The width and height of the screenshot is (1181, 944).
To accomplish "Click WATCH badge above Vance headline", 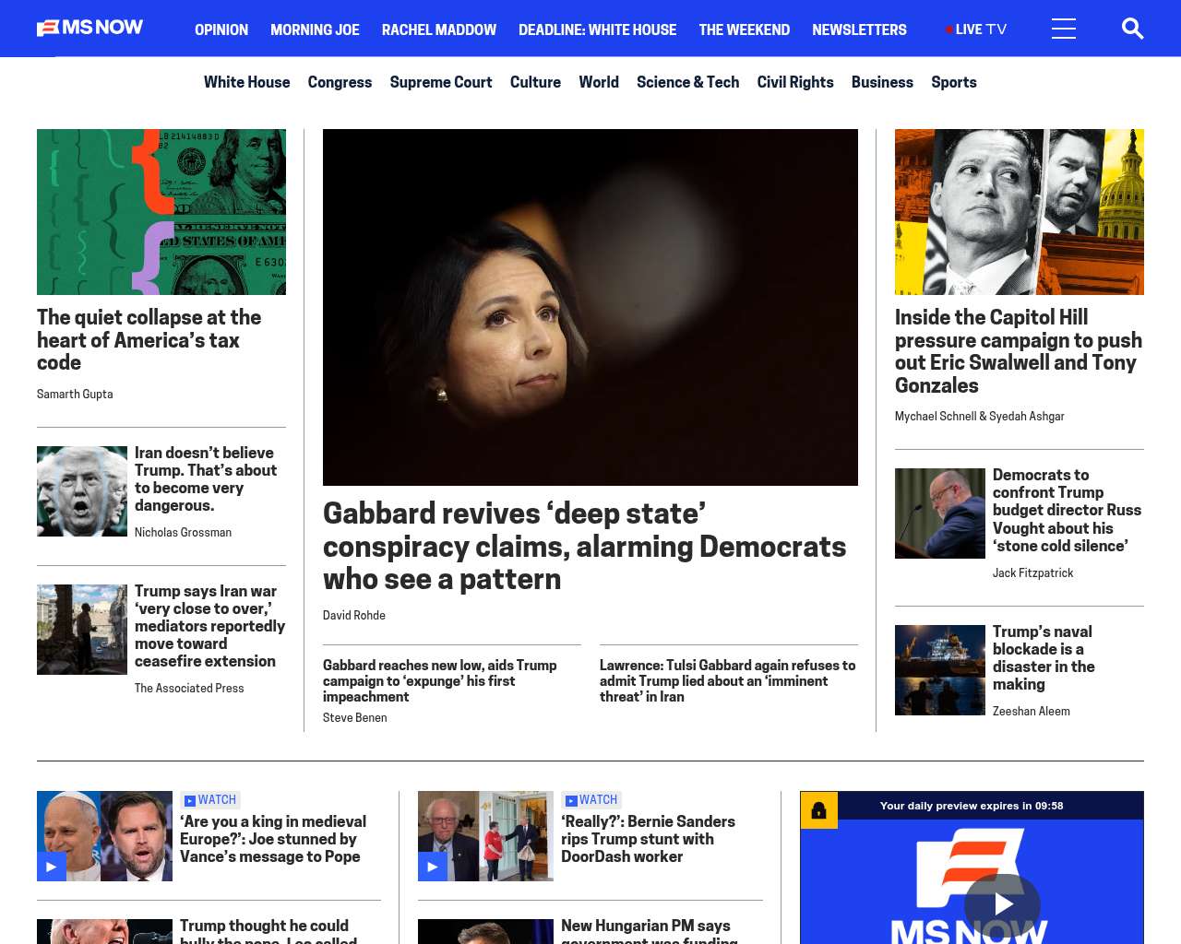I will point(210,800).
